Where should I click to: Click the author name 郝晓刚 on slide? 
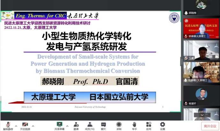(x=53, y=82)
